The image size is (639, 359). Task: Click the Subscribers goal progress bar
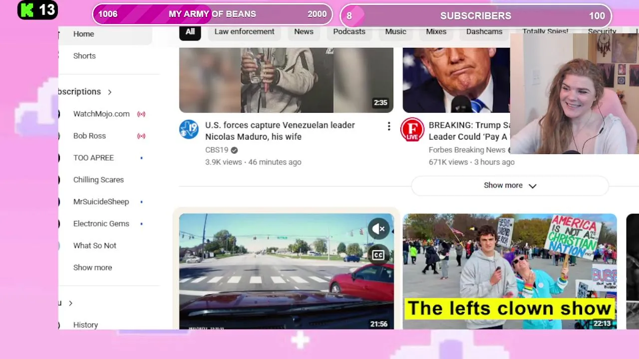(x=476, y=15)
